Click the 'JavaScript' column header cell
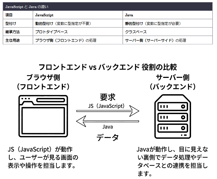 pos(44,15)
